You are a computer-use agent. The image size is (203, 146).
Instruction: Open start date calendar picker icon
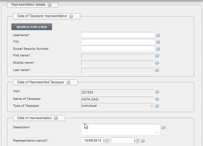click(x=107, y=141)
